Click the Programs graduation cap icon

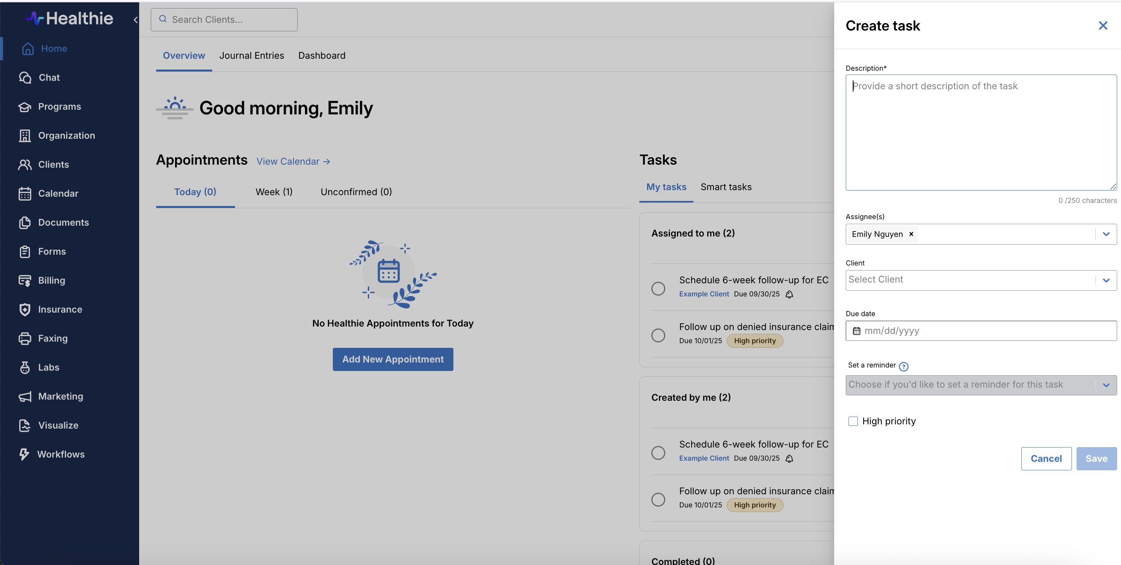[x=25, y=107]
